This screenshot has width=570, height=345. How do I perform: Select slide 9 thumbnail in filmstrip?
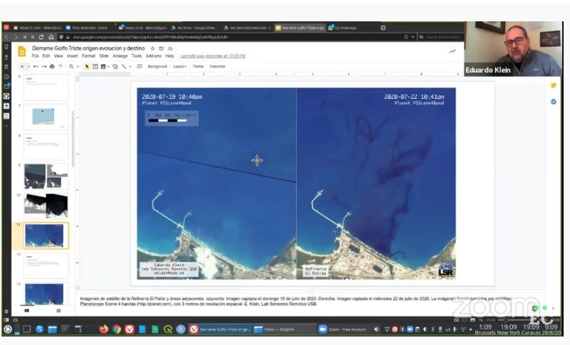46,176
